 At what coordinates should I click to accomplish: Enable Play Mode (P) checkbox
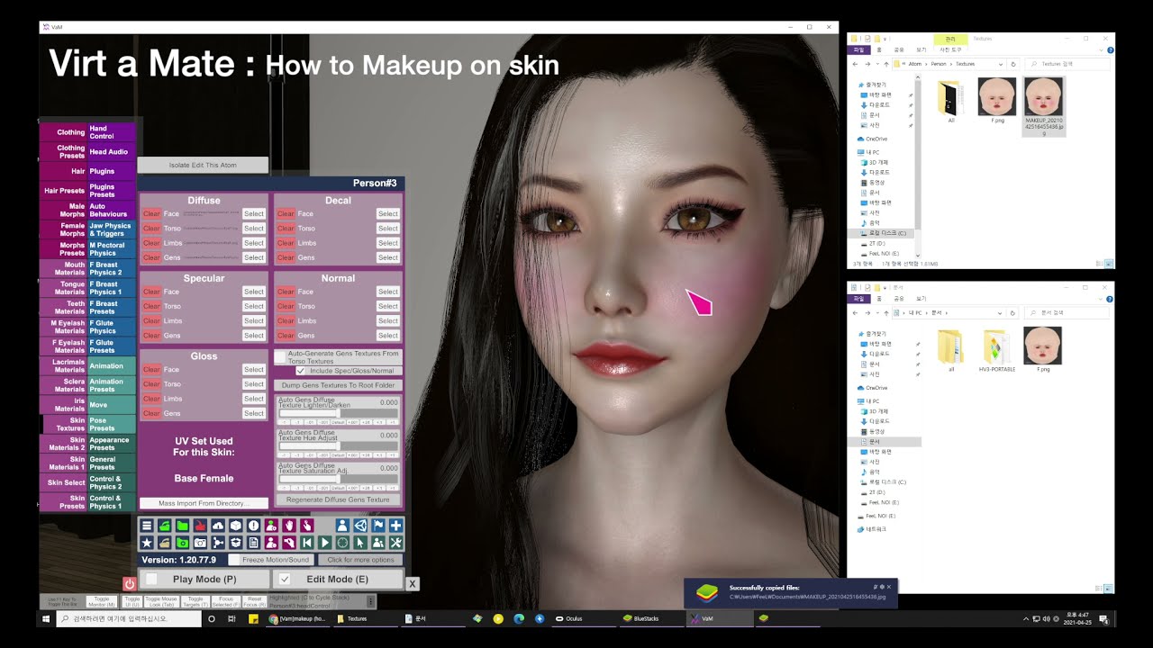point(151,579)
